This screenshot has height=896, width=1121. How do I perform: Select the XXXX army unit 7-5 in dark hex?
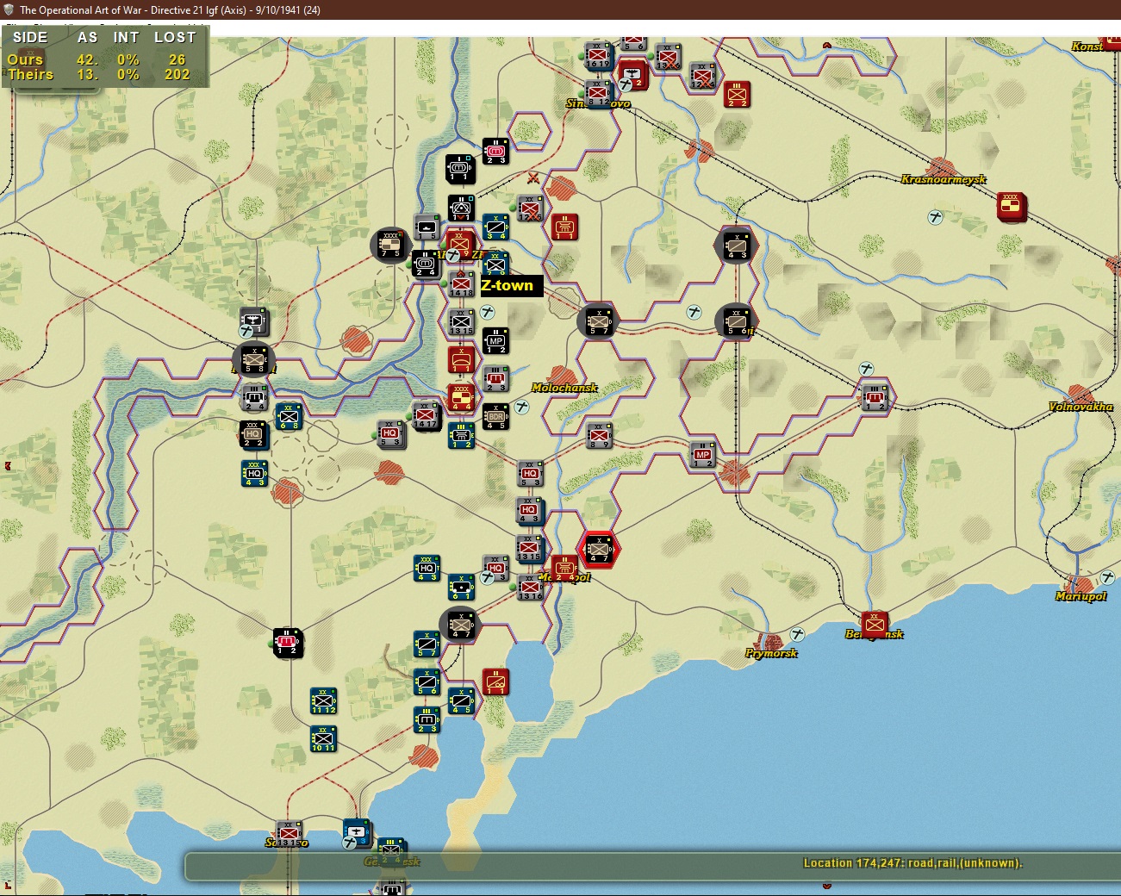(391, 245)
